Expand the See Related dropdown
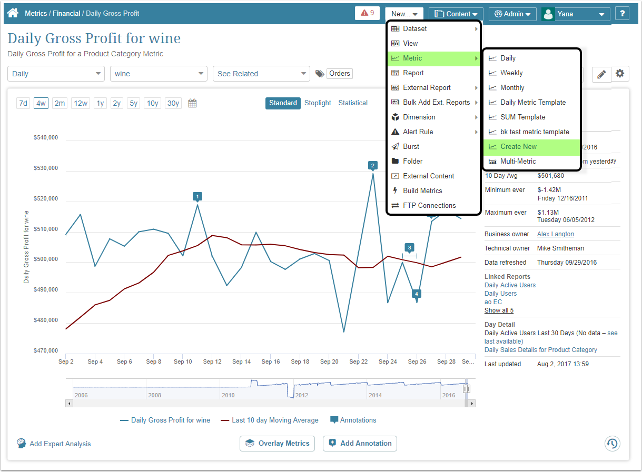The height and width of the screenshot is (472, 642). tap(261, 74)
